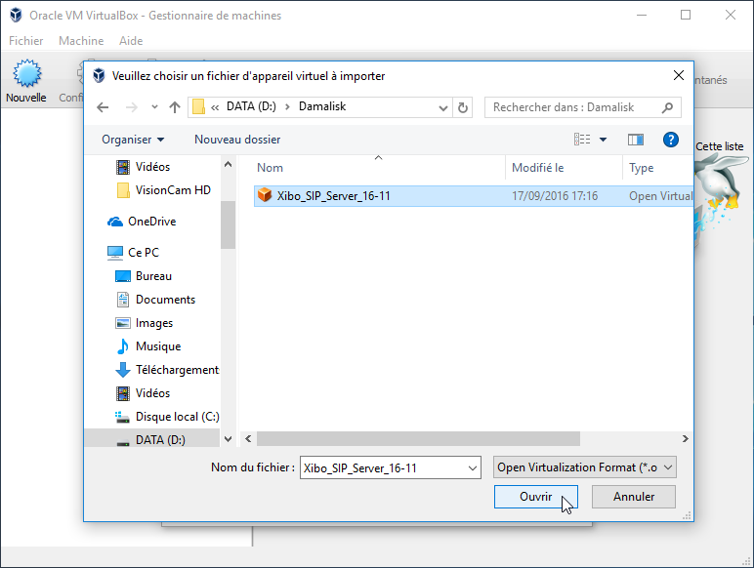Expand the chevron after DATA (D:)
The width and height of the screenshot is (754, 568).
(x=287, y=106)
